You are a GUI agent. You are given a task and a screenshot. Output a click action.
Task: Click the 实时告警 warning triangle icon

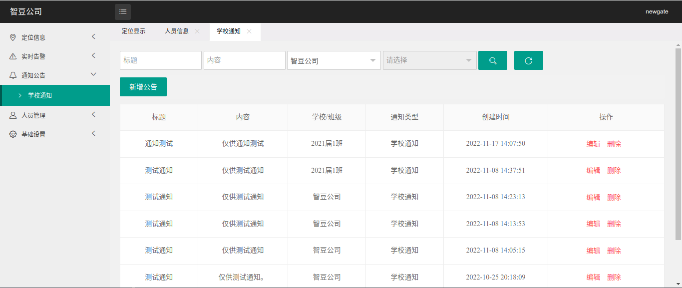[13, 56]
